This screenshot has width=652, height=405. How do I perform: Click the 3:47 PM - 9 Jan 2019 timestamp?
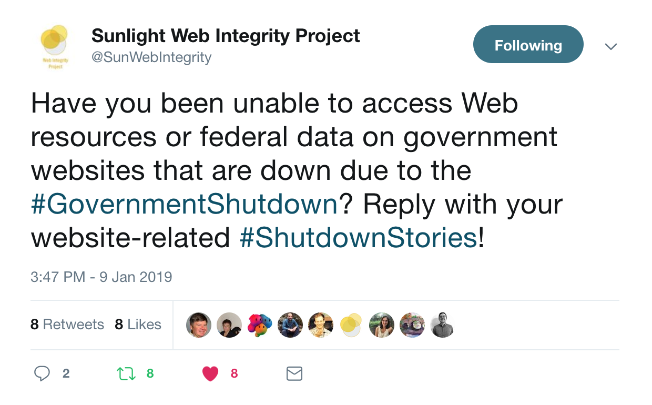(x=101, y=277)
